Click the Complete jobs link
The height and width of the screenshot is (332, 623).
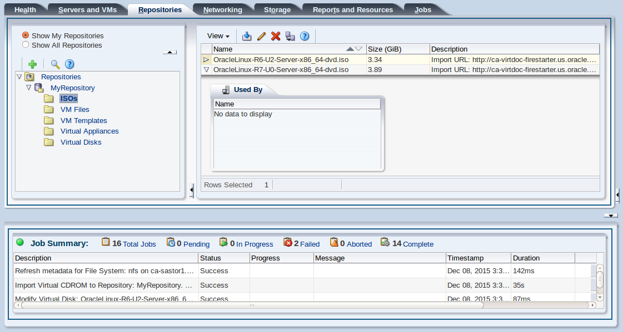(x=418, y=244)
